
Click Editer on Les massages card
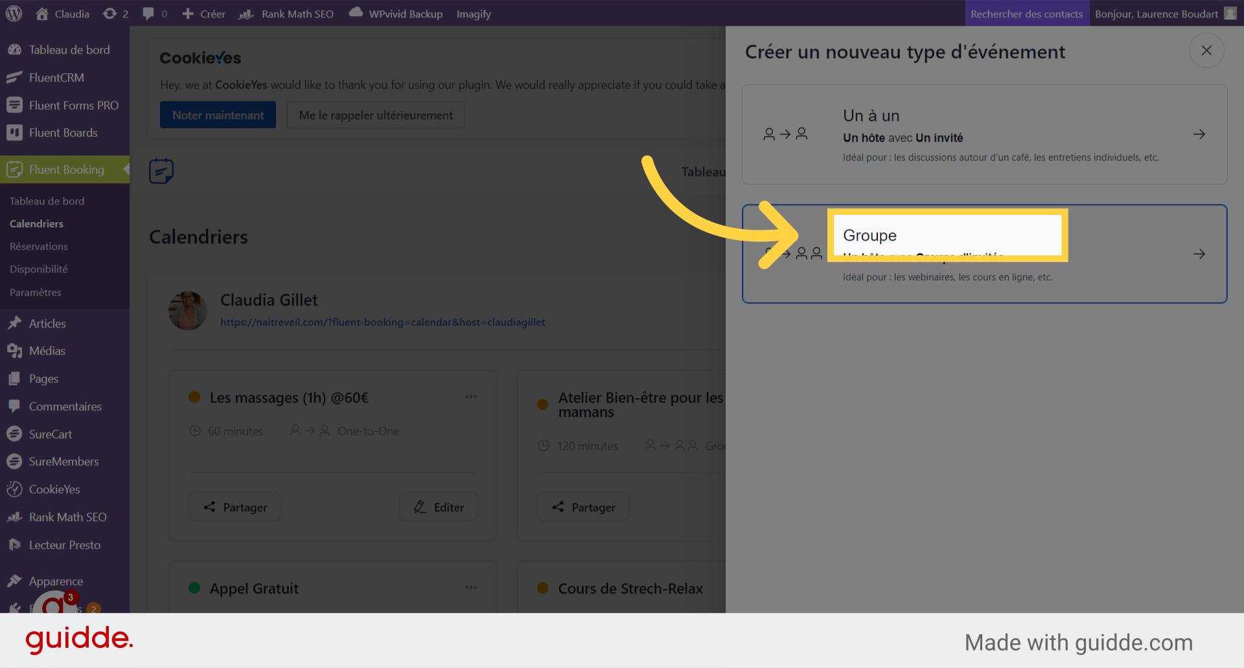pos(439,507)
